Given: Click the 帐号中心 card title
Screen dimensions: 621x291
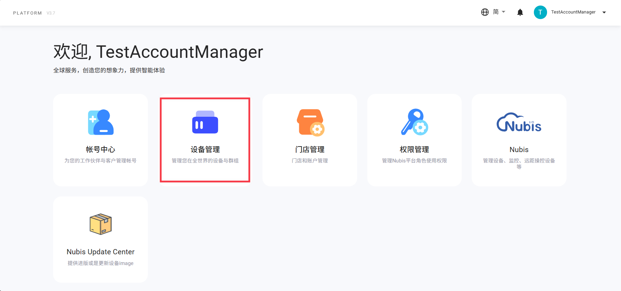Looking at the screenshot, I should coord(101,149).
